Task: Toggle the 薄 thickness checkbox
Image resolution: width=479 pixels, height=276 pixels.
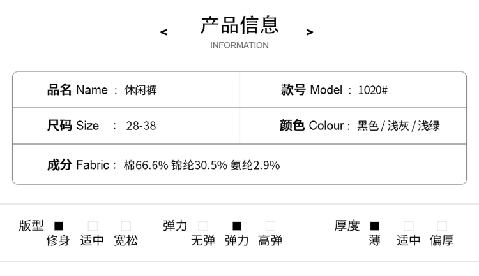Action: pos(375,226)
